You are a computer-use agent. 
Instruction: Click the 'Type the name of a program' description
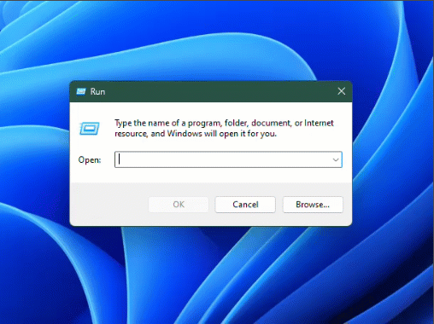point(224,128)
